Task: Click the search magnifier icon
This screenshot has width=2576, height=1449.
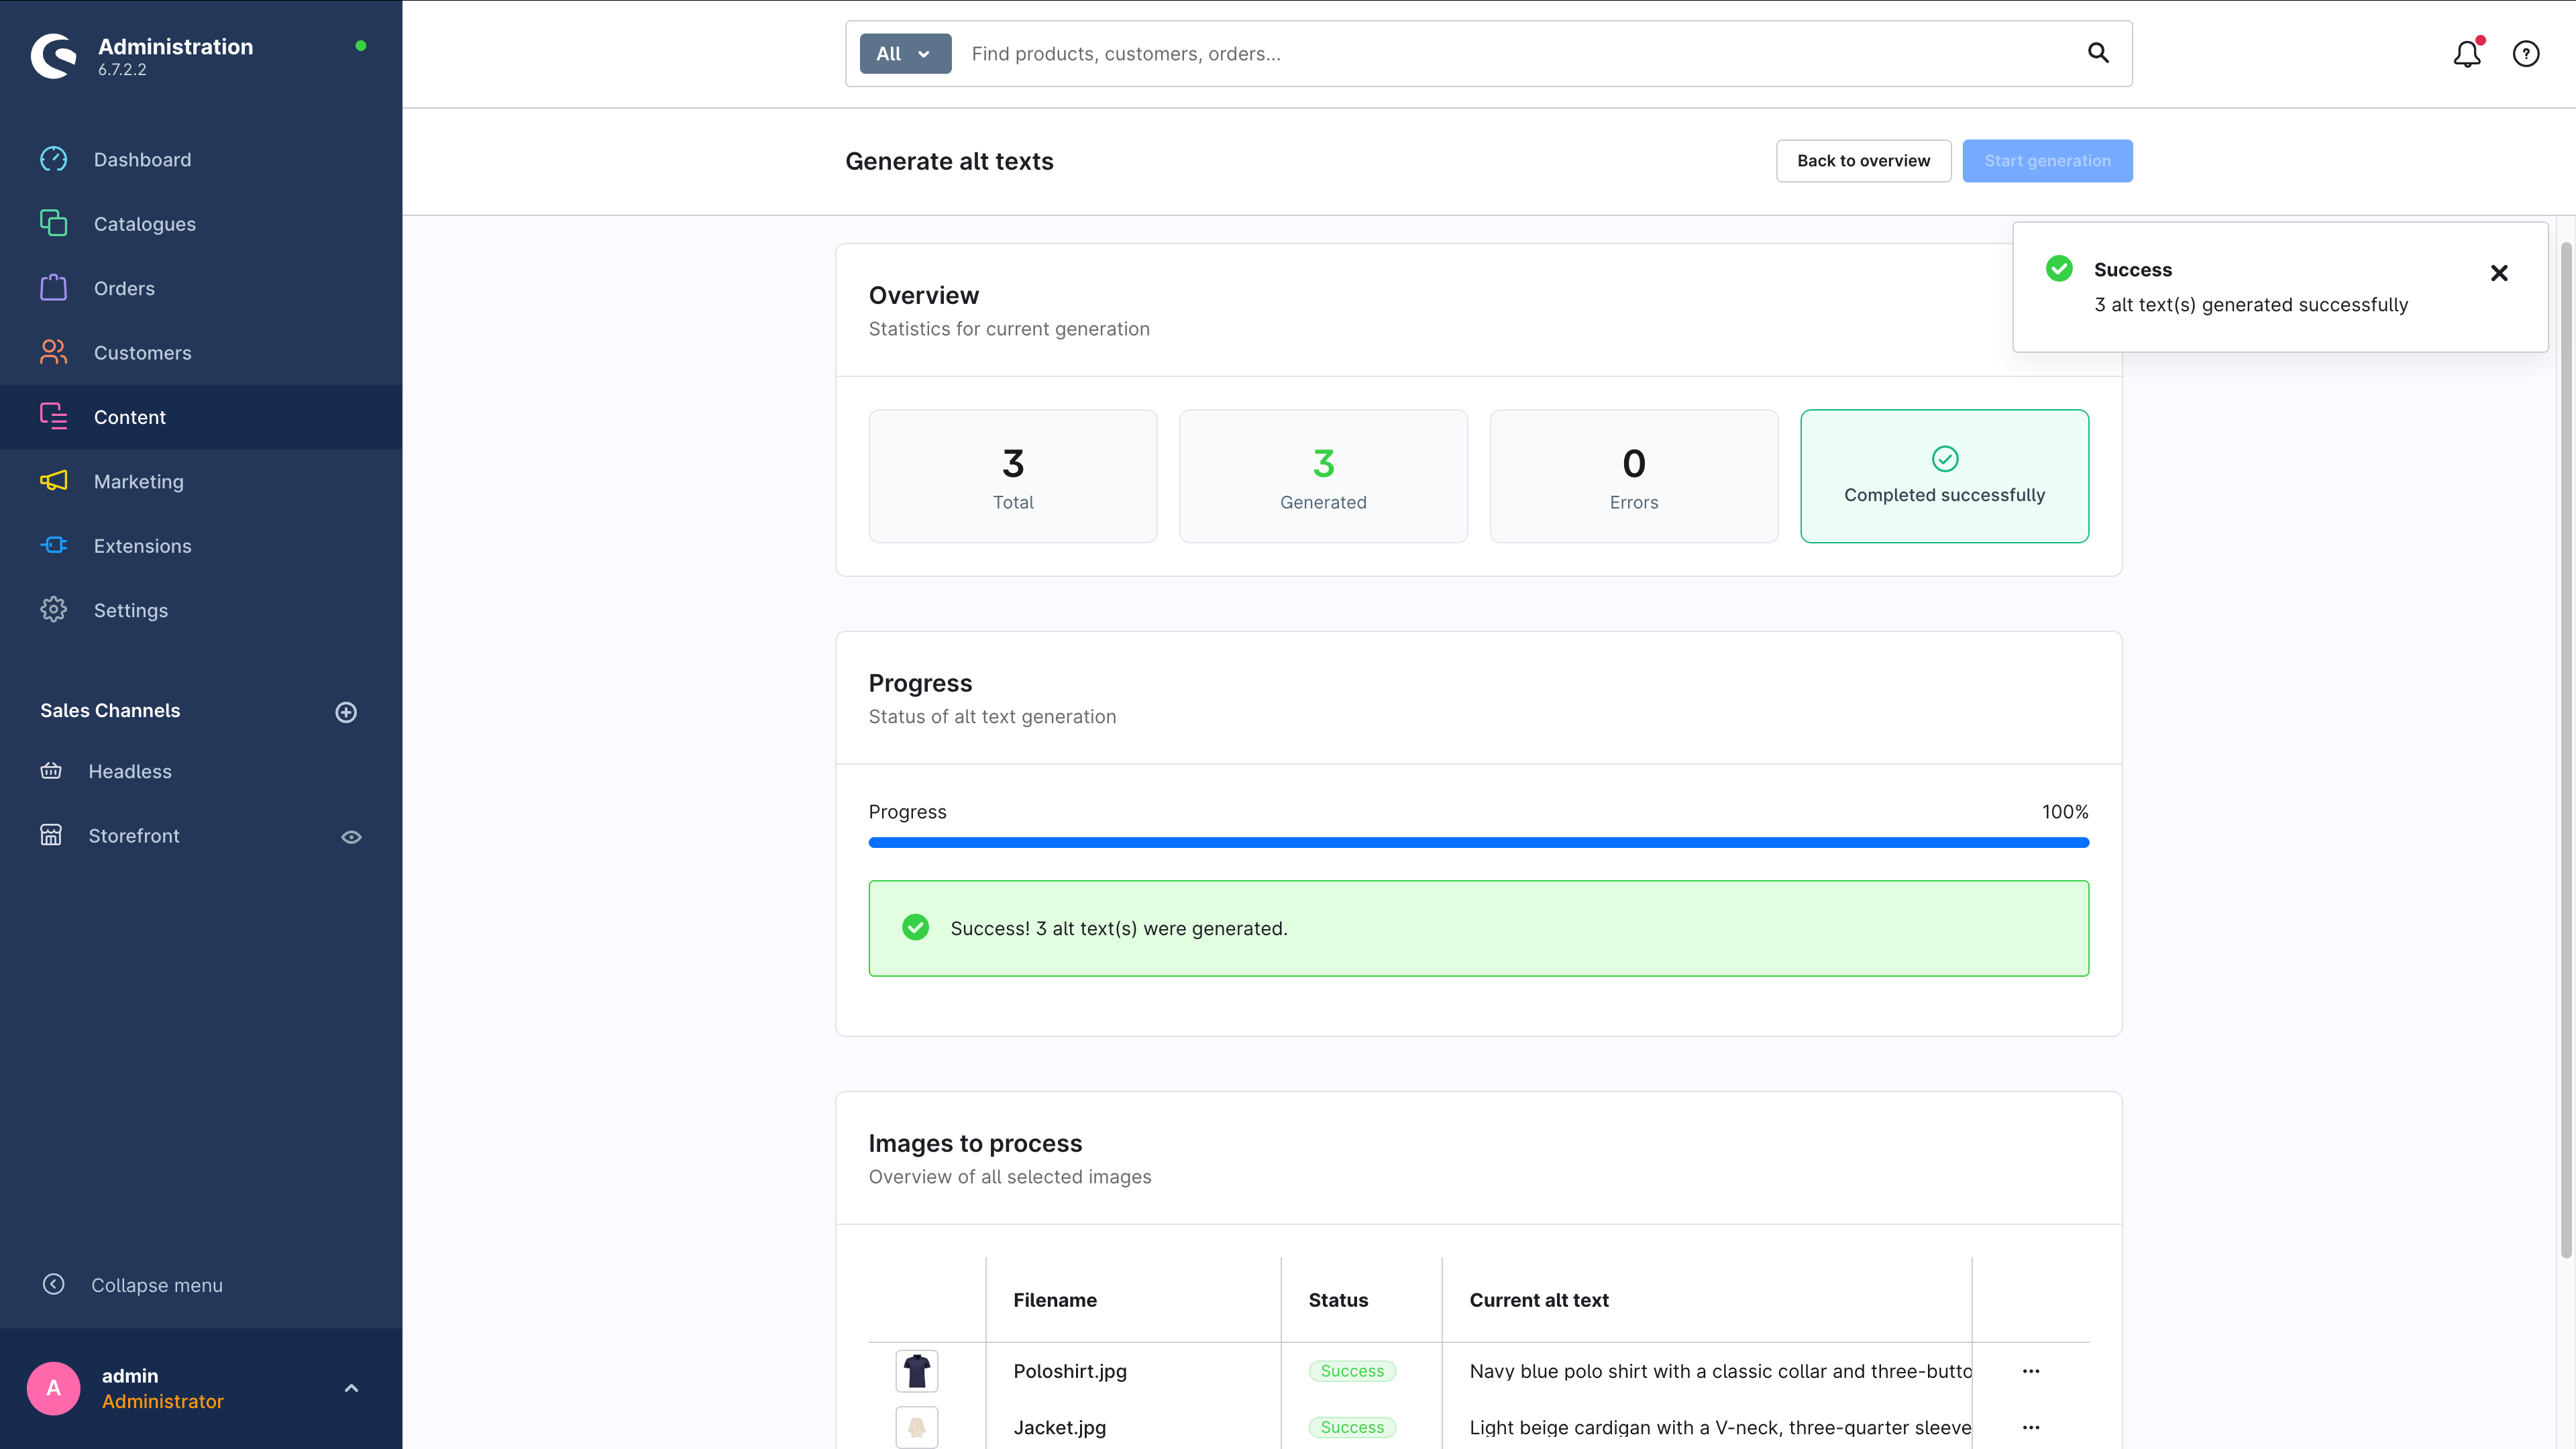Action: [2098, 54]
